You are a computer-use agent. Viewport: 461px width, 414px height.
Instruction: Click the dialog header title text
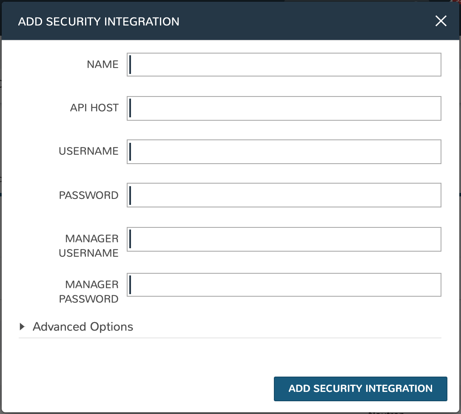(99, 21)
